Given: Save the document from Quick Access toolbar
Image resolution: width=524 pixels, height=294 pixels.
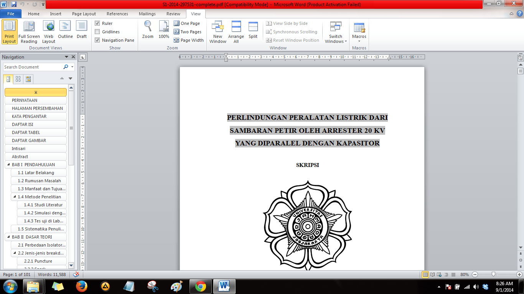Looking at the screenshot, I should 14,5.
